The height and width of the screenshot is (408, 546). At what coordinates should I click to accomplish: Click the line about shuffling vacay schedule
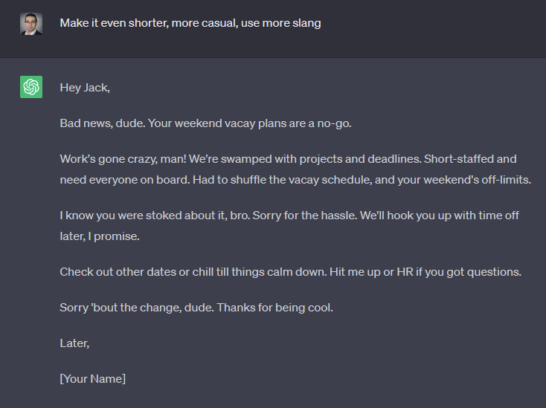click(362, 180)
